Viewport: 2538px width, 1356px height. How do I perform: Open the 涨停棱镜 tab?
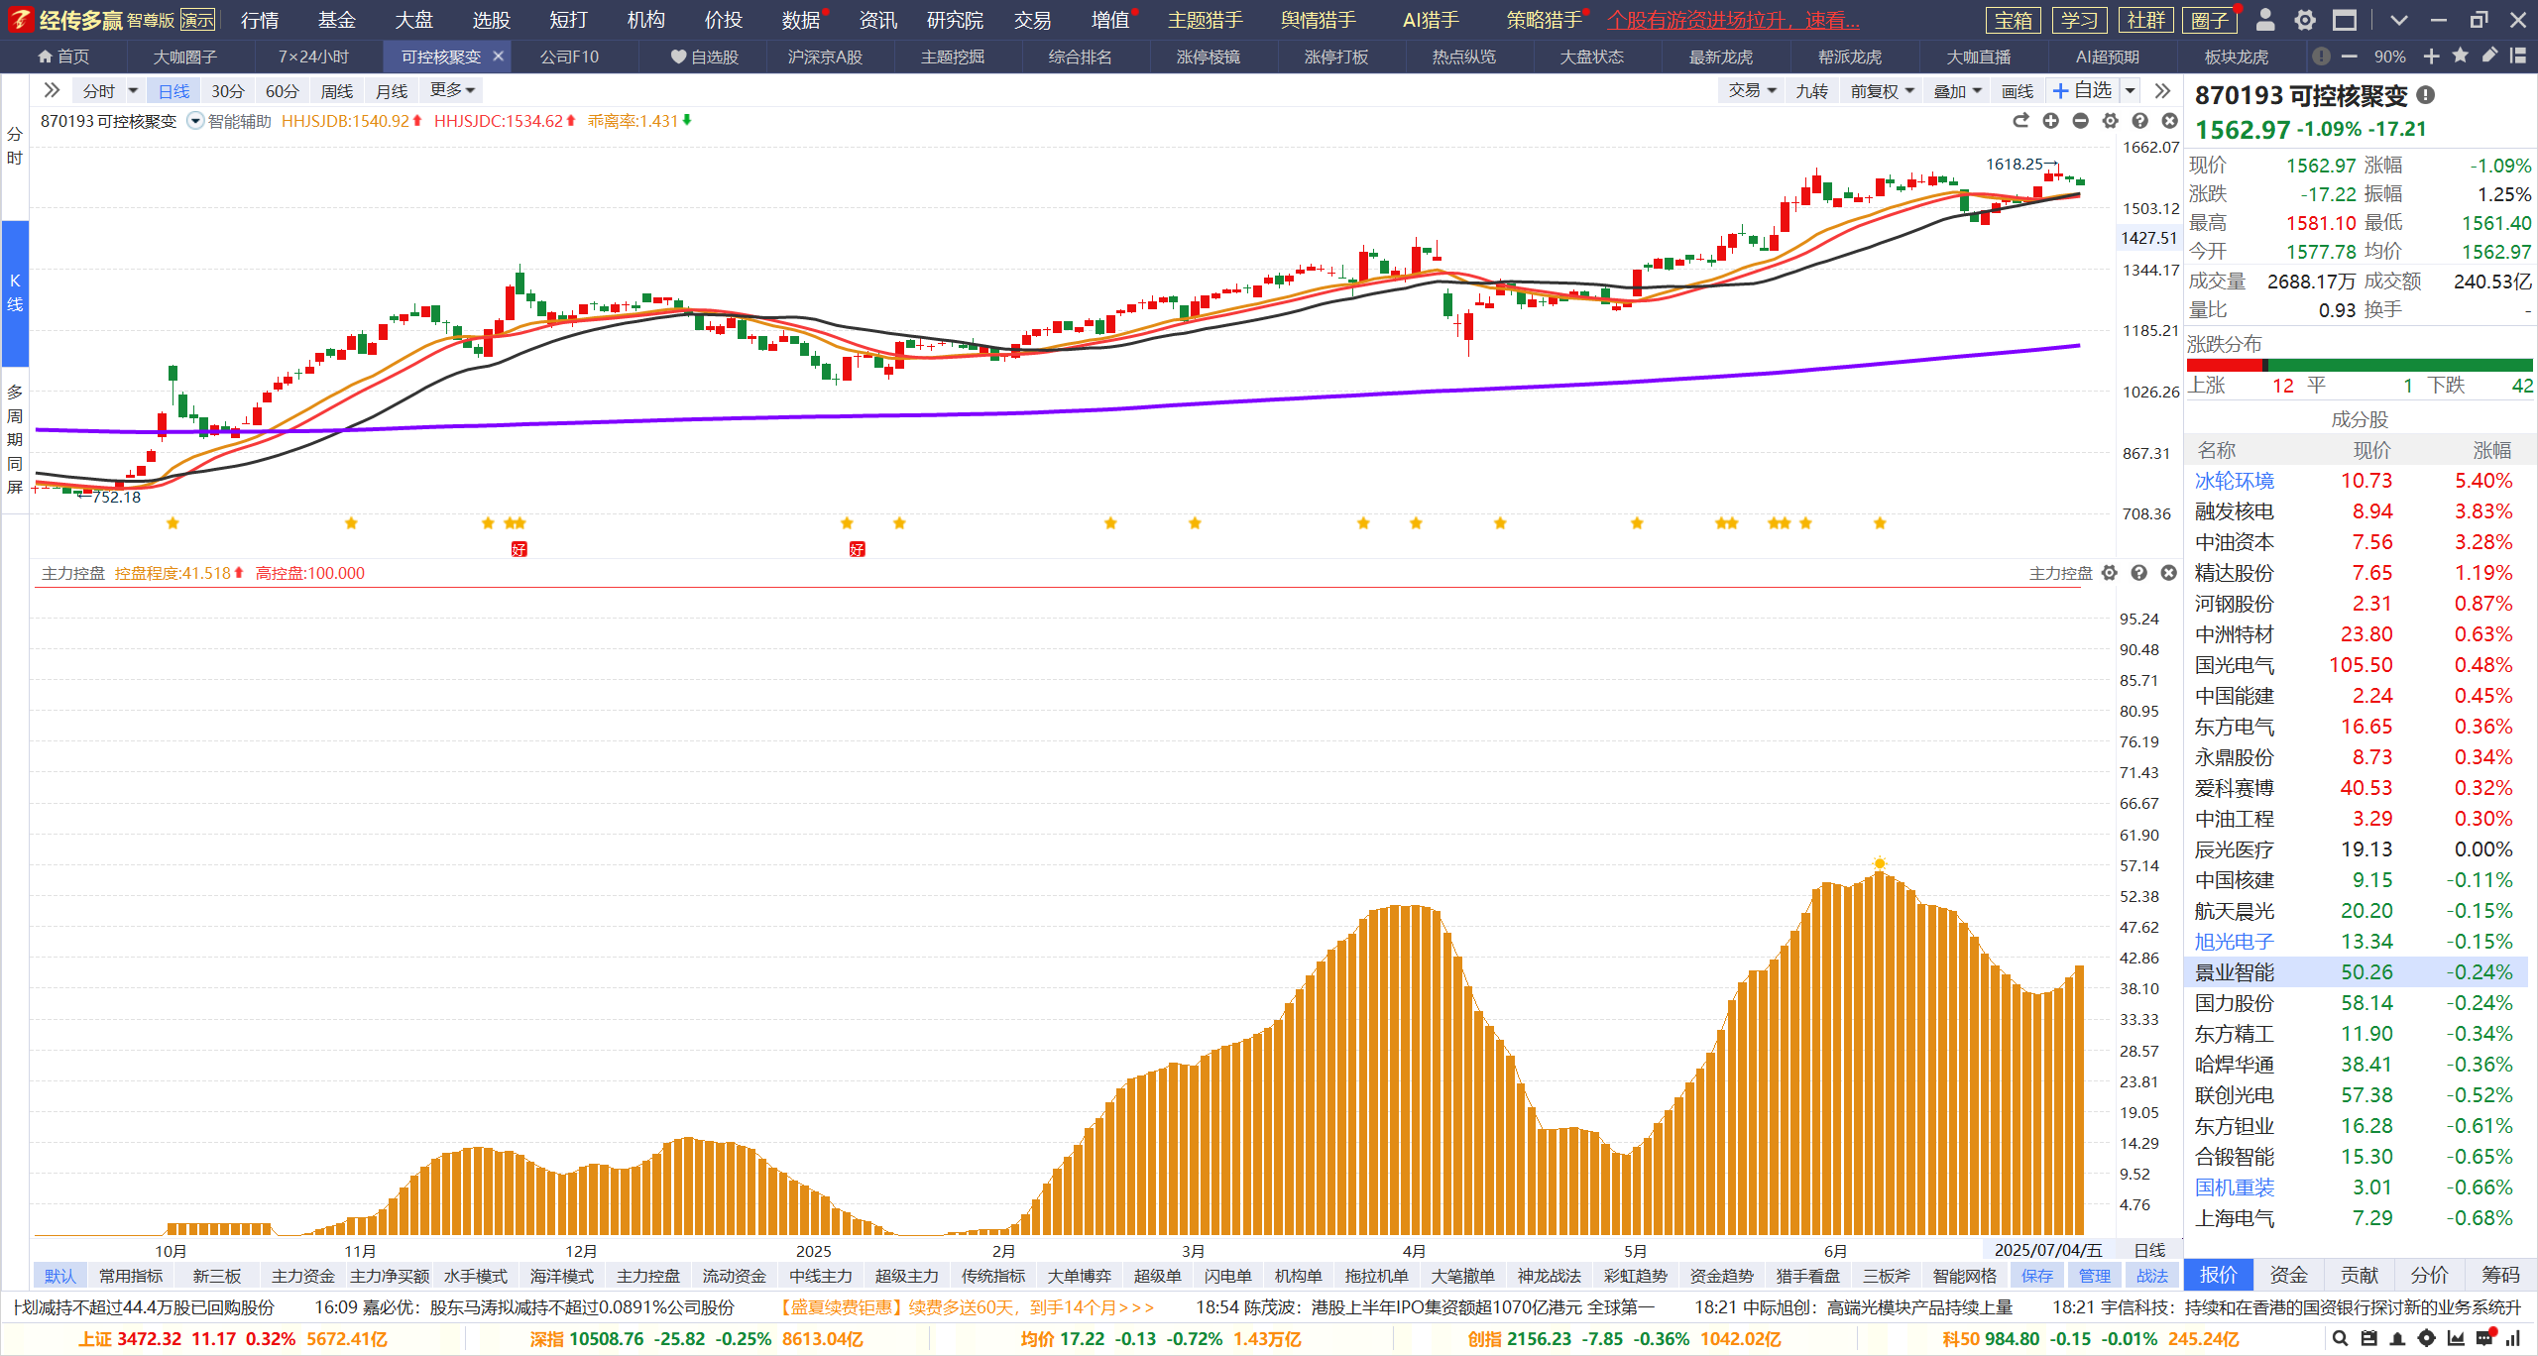click(1208, 56)
